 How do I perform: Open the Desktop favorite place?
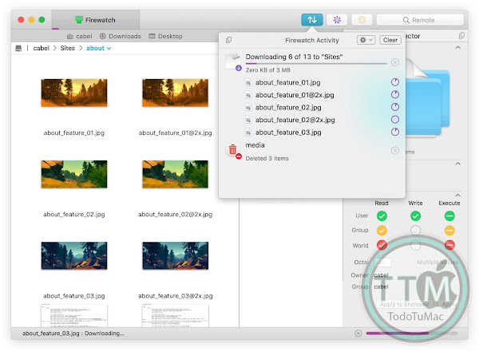[x=165, y=37]
